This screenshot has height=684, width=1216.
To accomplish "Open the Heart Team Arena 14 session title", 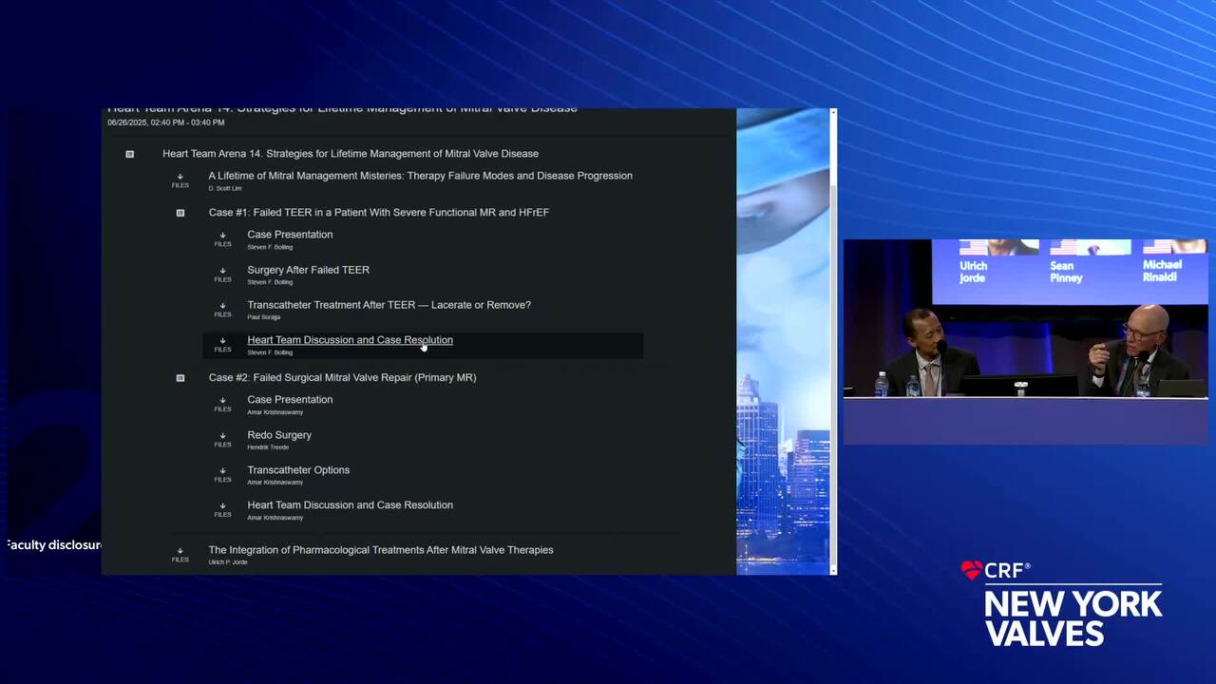I will [x=351, y=154].
